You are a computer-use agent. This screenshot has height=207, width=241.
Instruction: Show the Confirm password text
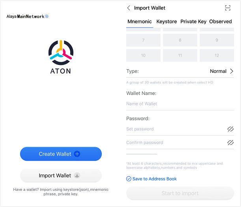click(230, 142)
